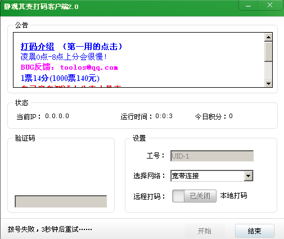Minimize the 打码客户端 window

coord(248,6)
